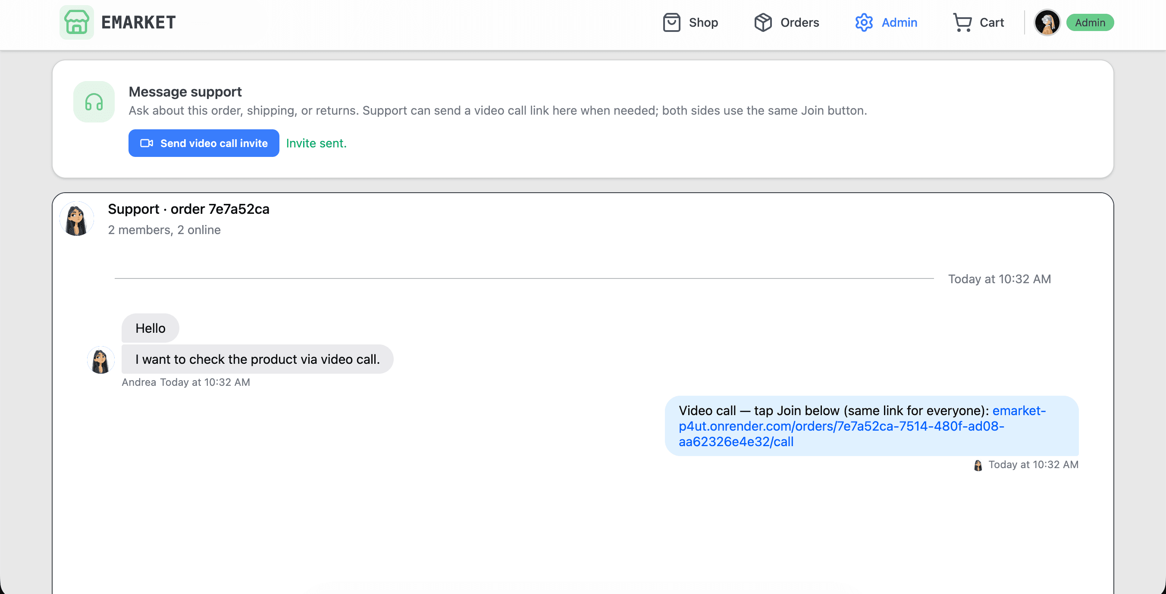
Task: Go to the Orders menu item
Action: click(x=787, y=22)
